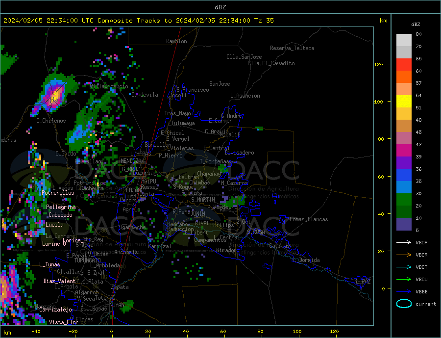Screen dimensions: 441x338
Task: Click the yellow UTC Composite Tracks timestamp line
Action: (x=138, y=21)
